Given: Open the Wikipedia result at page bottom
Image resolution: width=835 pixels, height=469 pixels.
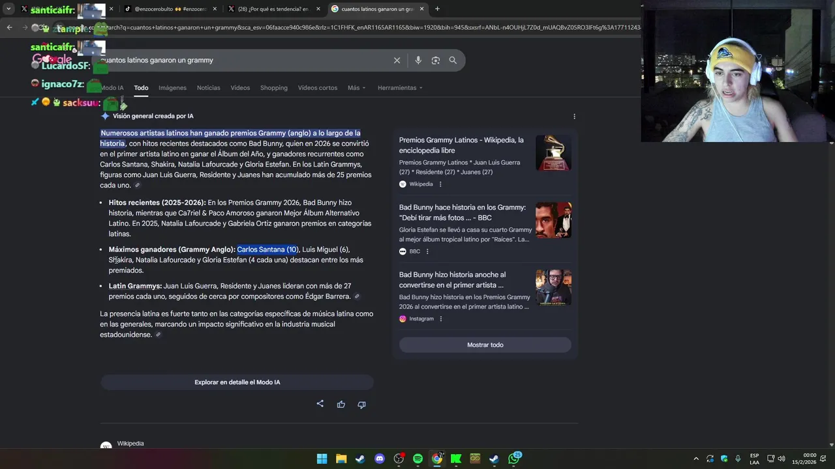Looking at the screenshot, I should pos(130,444).
